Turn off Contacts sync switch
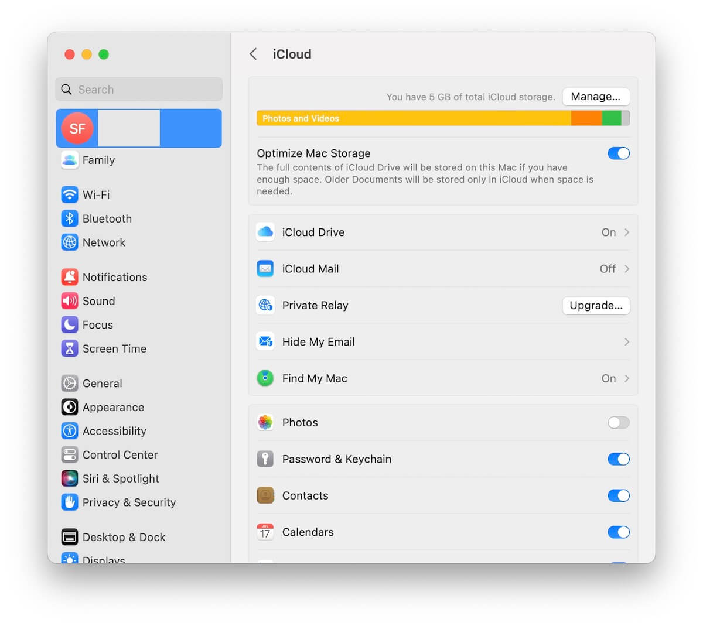 619,495
